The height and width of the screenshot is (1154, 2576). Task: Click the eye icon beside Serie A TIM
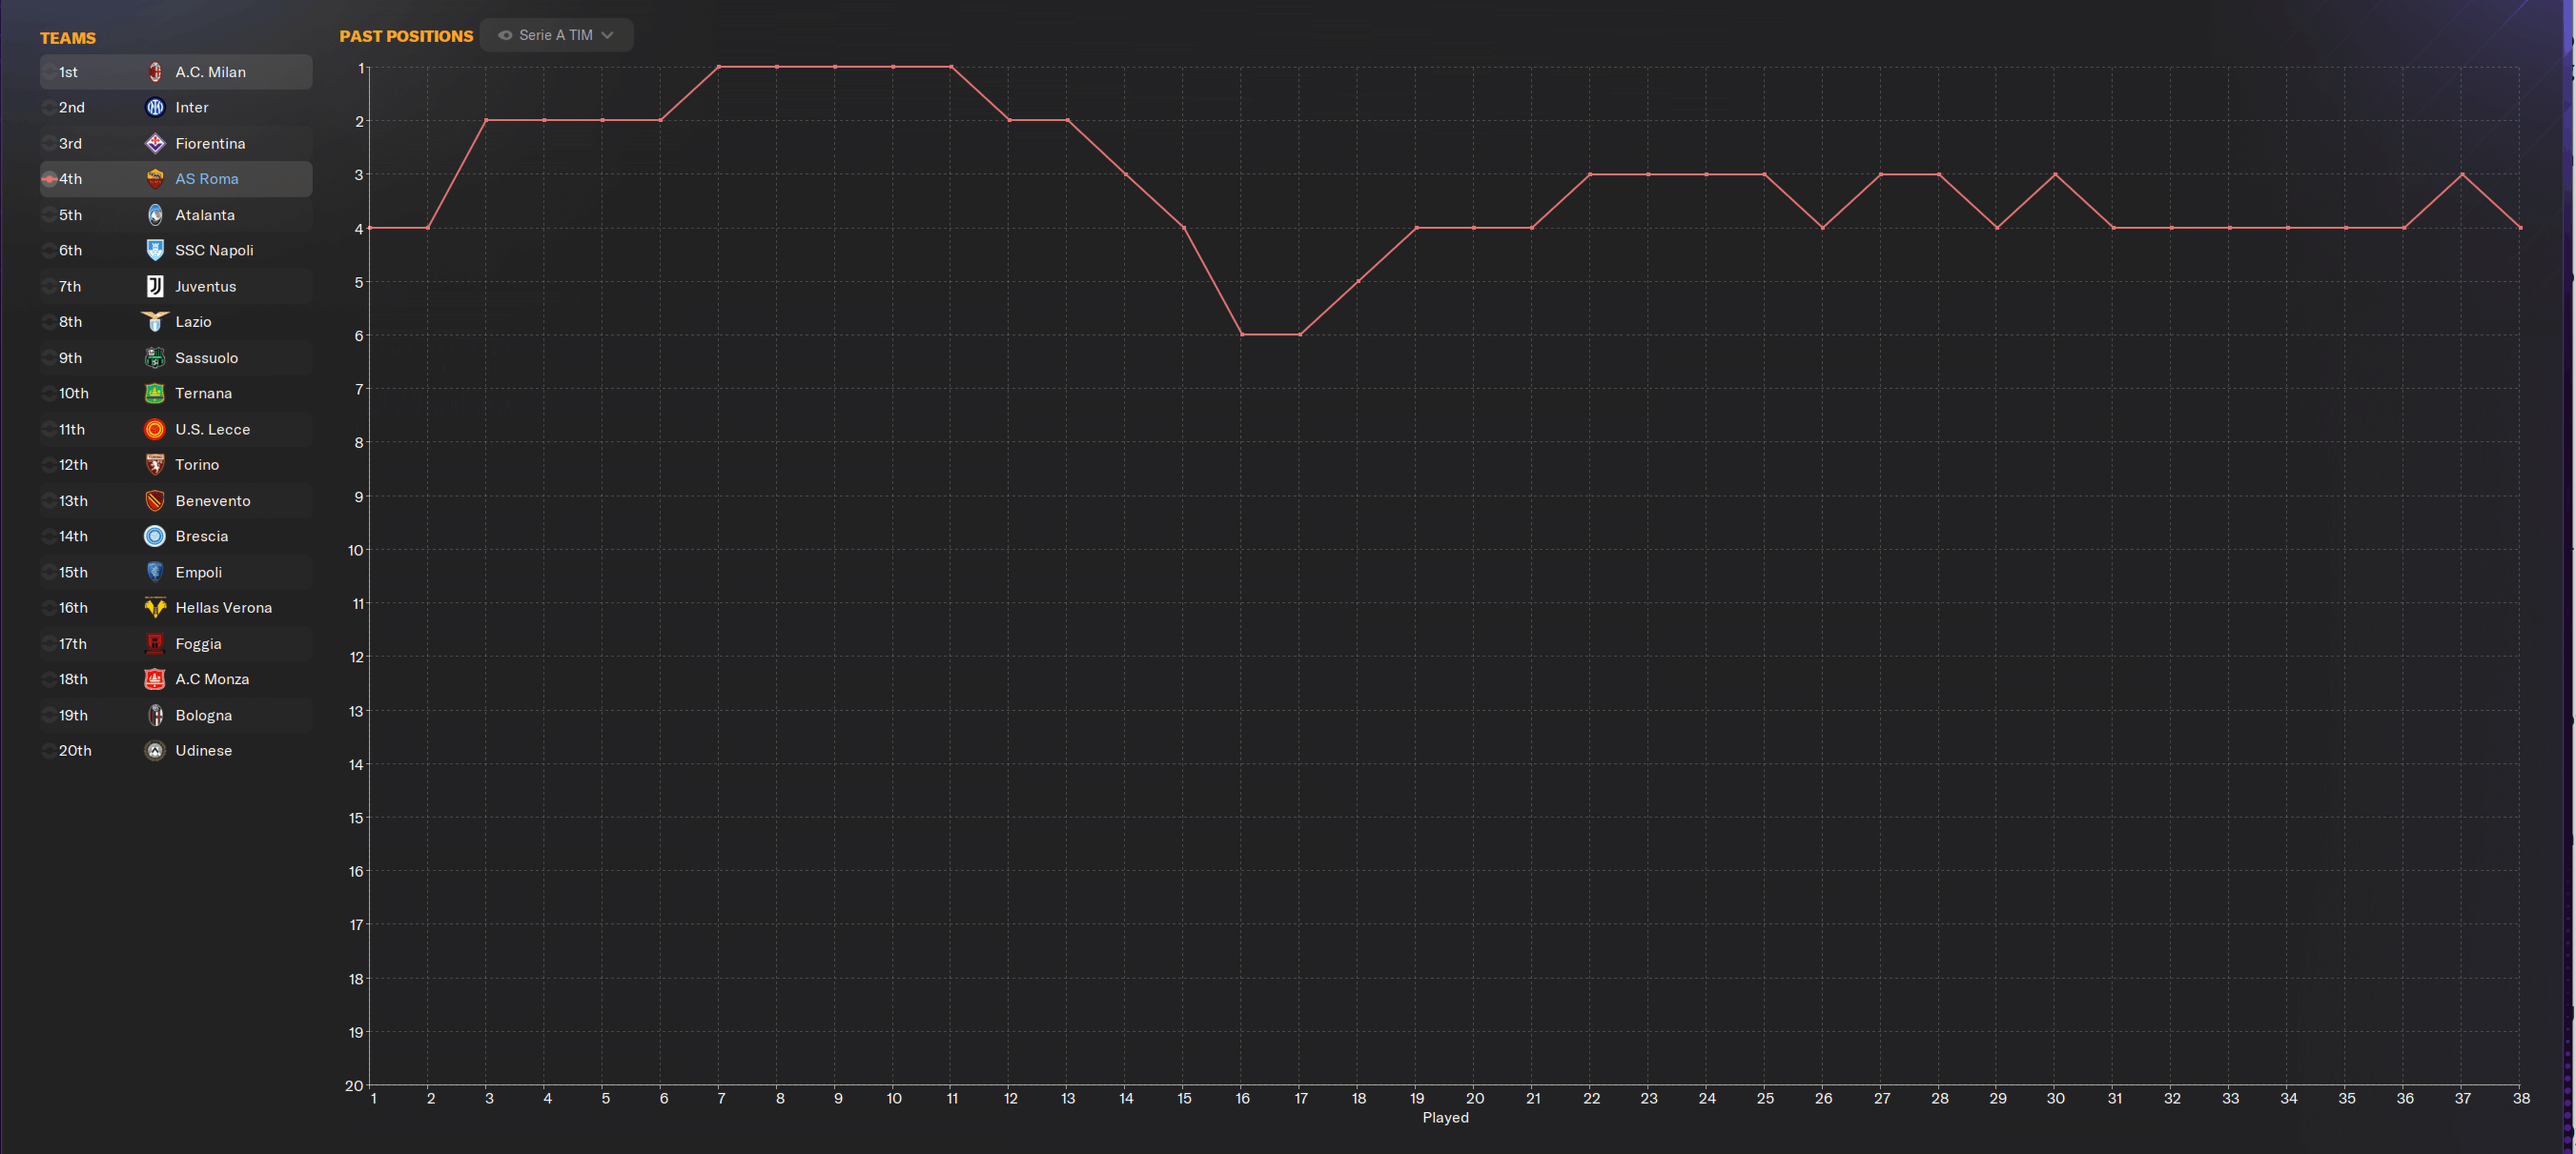pos(505,35)
